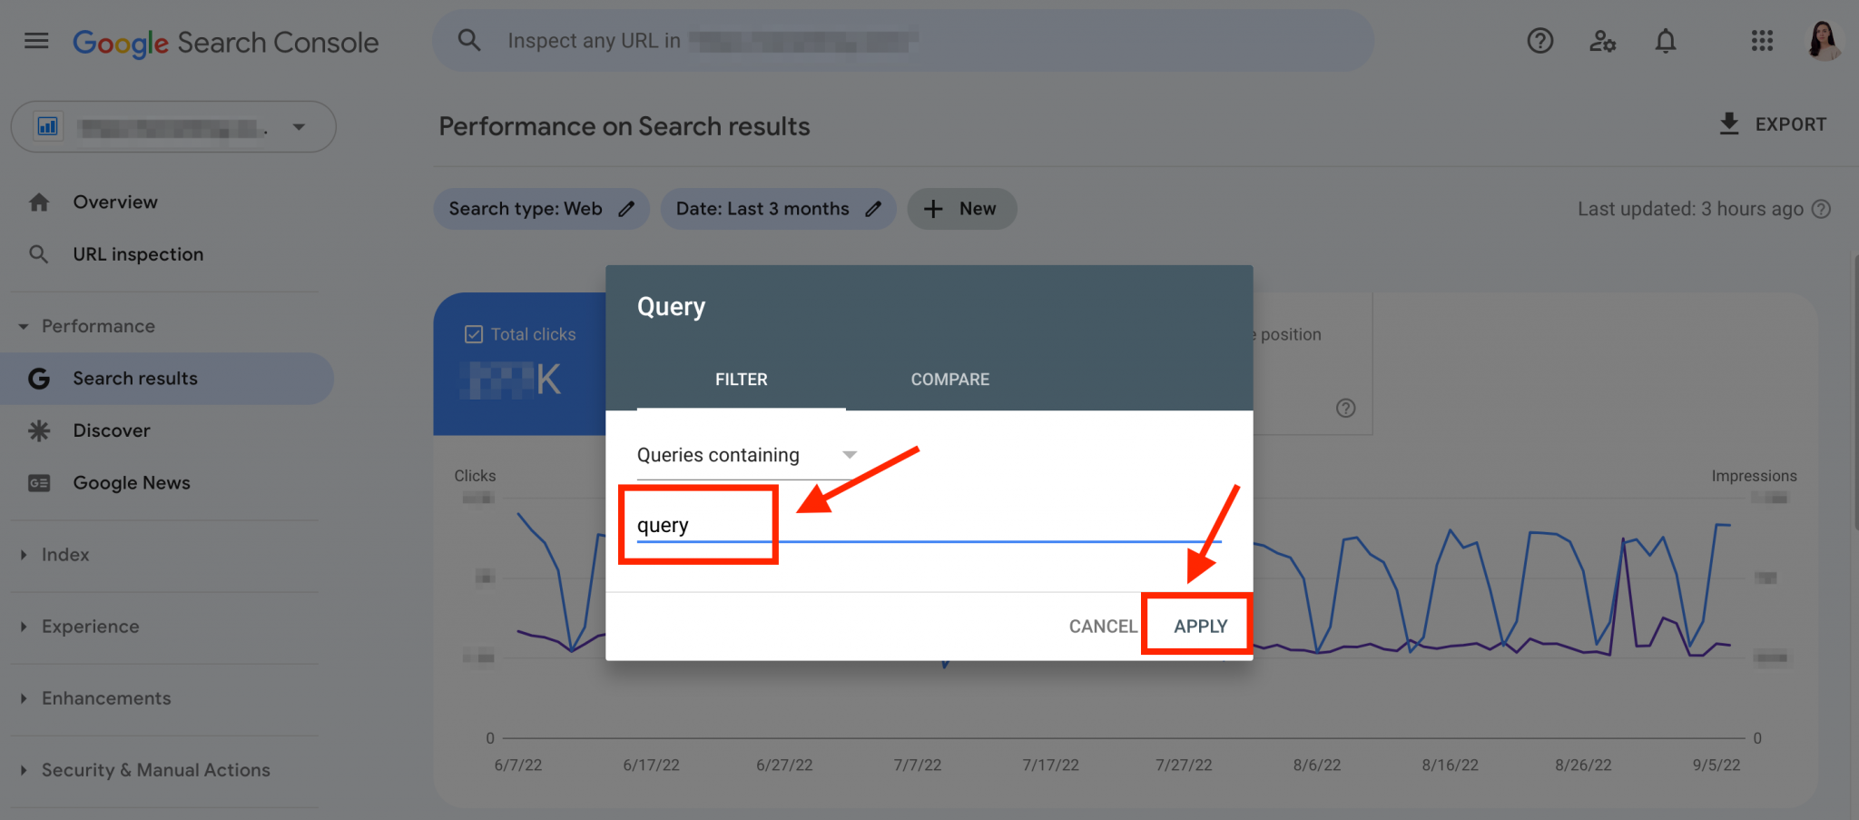The image size is (1859, 820).
Task: Open the Google apps grid
Action: [1761, 41]
